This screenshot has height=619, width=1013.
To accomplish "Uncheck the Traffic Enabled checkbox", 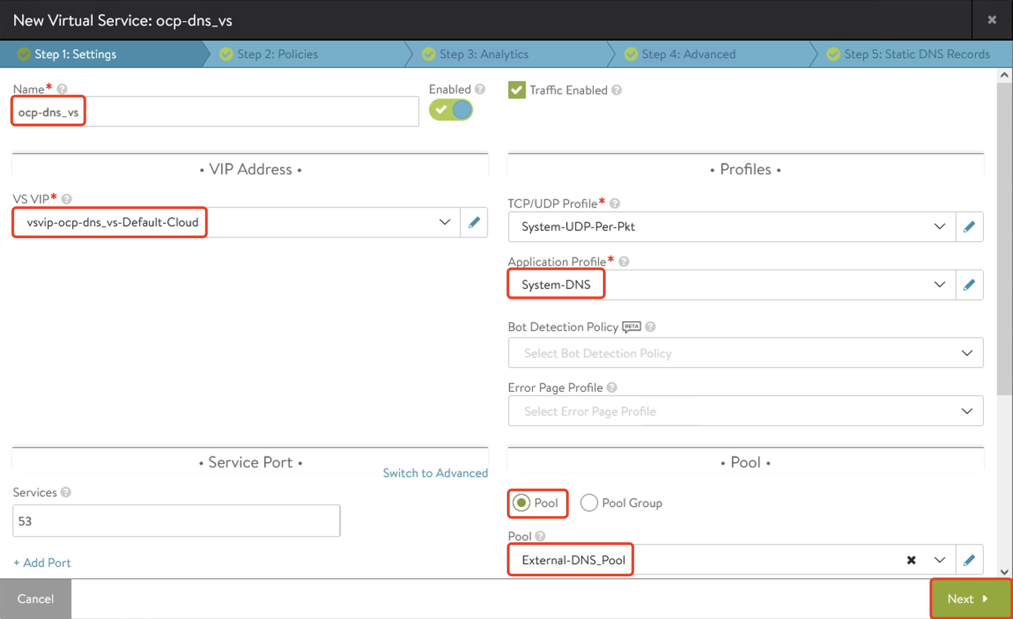I will point(517,90).
